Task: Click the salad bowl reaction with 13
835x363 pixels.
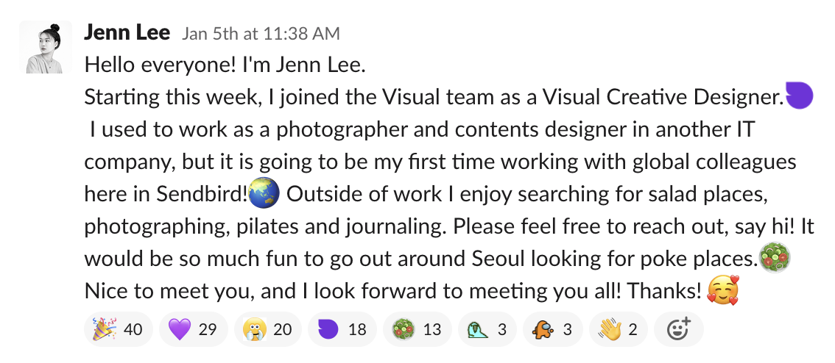Action: coord(416,329)
